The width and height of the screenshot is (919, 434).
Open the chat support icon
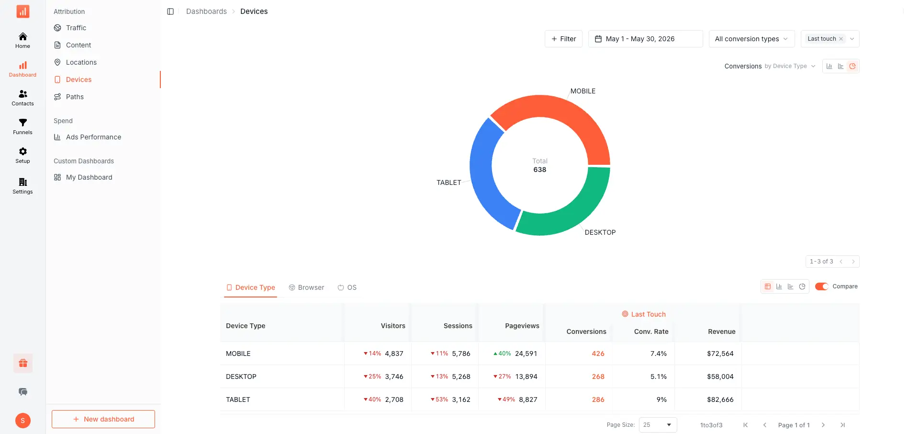(23, 392)
